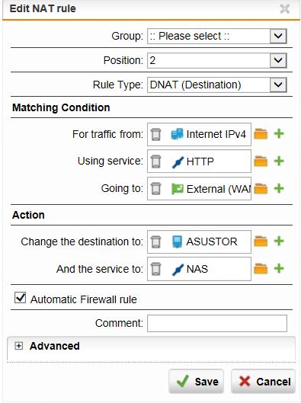Remove External (WAN) with trash icon
The width and height of the screenshot is (301, 403).
point(155,189)
